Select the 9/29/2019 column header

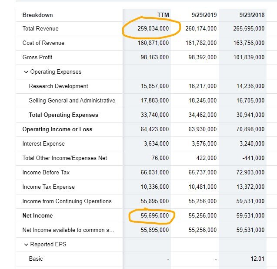coord(204,15)
